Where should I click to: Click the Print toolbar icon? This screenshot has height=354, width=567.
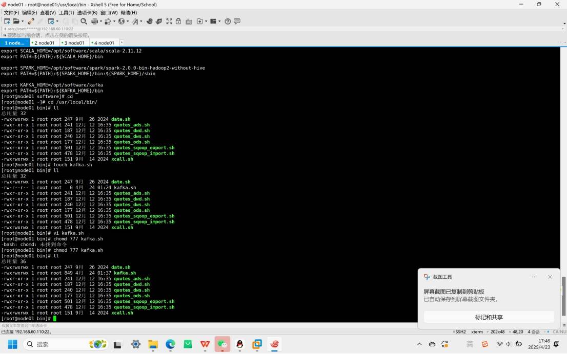click(x=95, y=21)
